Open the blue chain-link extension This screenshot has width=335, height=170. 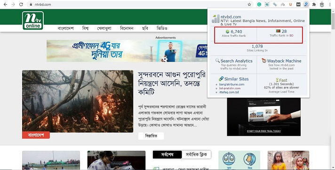coord(275,4)
